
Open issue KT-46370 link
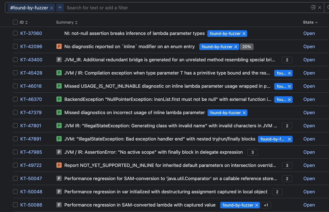coord(31,99)
